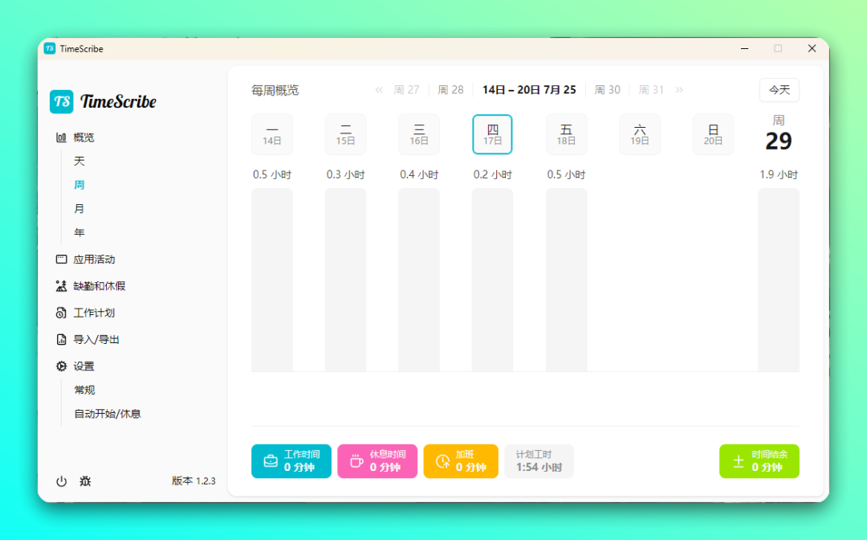Viewport: 867px width, 540px height.
Task: Click the TimeScribe logo icon in sidebar
Action: [61, 102]
